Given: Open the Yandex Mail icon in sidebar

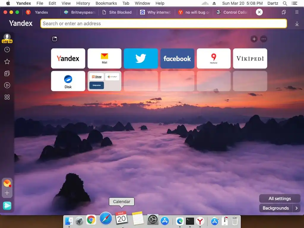Looking at the screenshot, I should coord(7,183).
